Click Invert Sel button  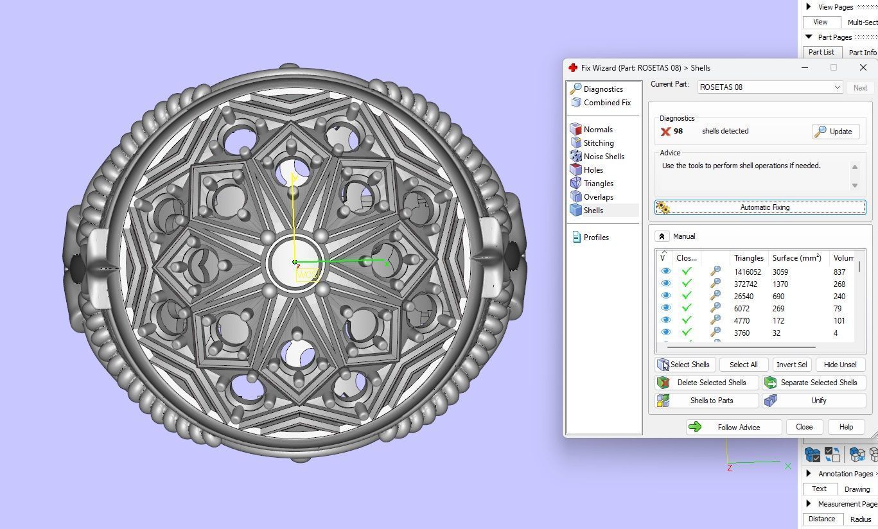click(x=791, y=365)
